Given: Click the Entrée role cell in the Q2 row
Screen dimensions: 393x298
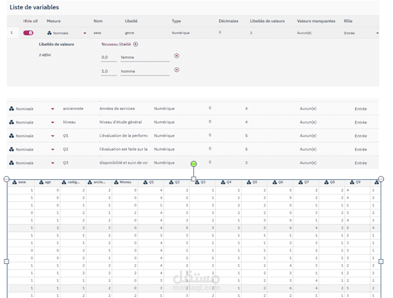Looking at the screenshot, I should 361,150.
